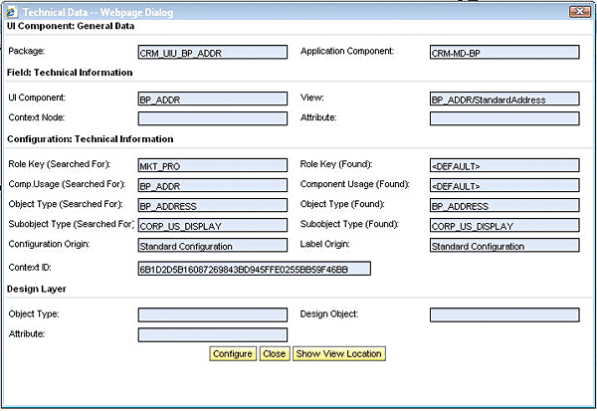Screen dimensions: 597x411
Task: Click the 'UI Component: General Data' heading
Action: (x=71, y=26)
